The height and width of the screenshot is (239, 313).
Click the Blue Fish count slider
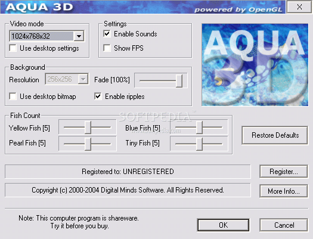coord(199,127)
